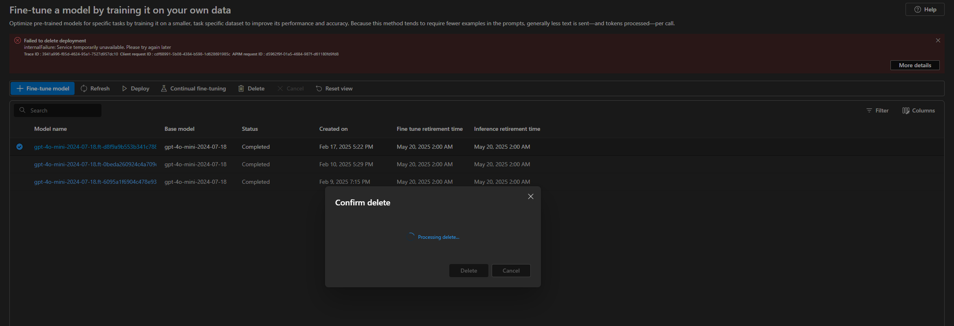
Task: Refresh the fine-tuned models list
Action: click(x=95, y=88)
